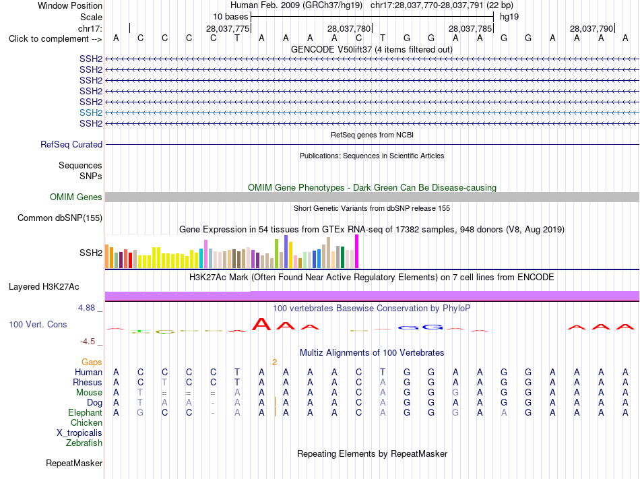
Task: Click the 100 Vert. Cons label
Action: pyautogui.click(x=38, y=324)
